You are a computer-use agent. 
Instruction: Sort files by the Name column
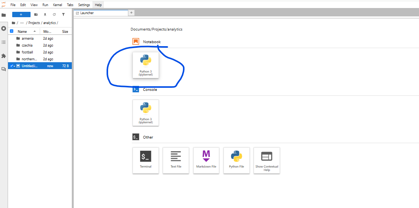point(22,32)
